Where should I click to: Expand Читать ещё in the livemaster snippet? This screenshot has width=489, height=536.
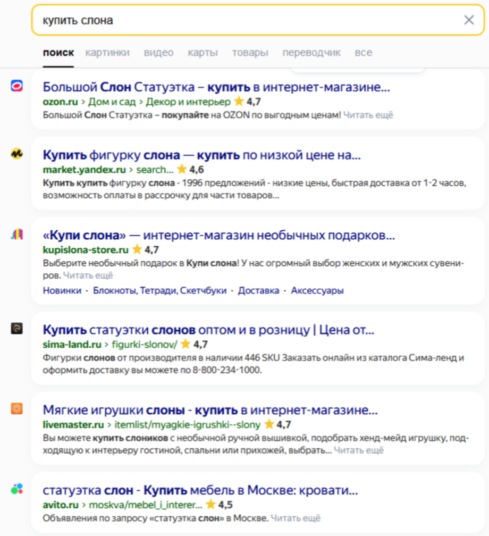[359, 450]
